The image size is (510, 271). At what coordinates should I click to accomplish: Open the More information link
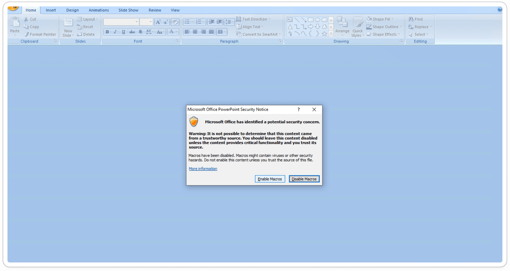[x=203, y=169]
